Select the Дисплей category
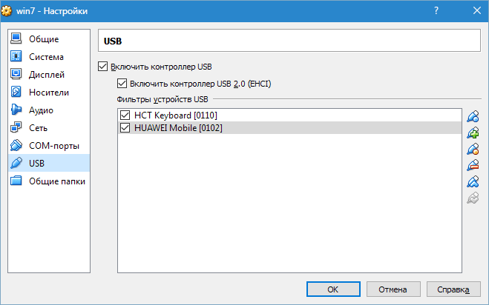This screenshot has height=305, width=489. tap(49, 74)
